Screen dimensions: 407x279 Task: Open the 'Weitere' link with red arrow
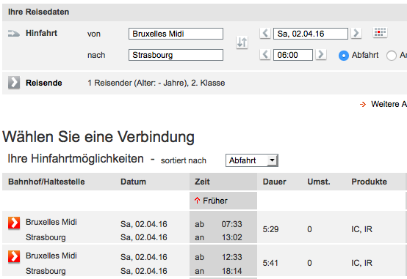(383, 104)
